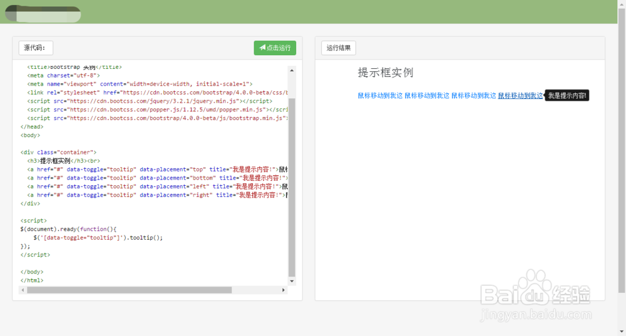
Task: Click the </body> closing tag line
Action: click(32, 272)
